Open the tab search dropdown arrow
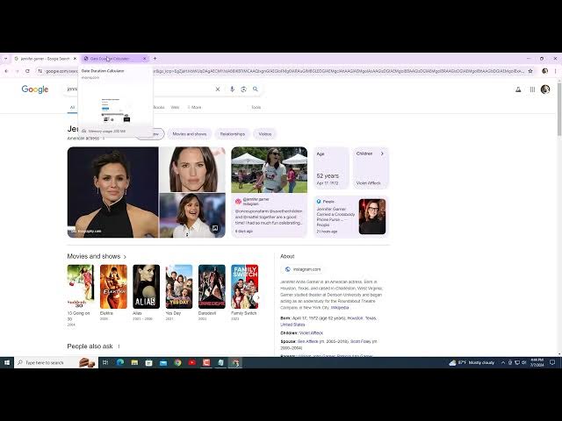 click(6, 59)
